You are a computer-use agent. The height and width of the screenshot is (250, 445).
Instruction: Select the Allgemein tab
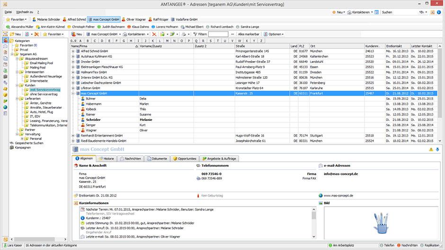click(84, 158)
